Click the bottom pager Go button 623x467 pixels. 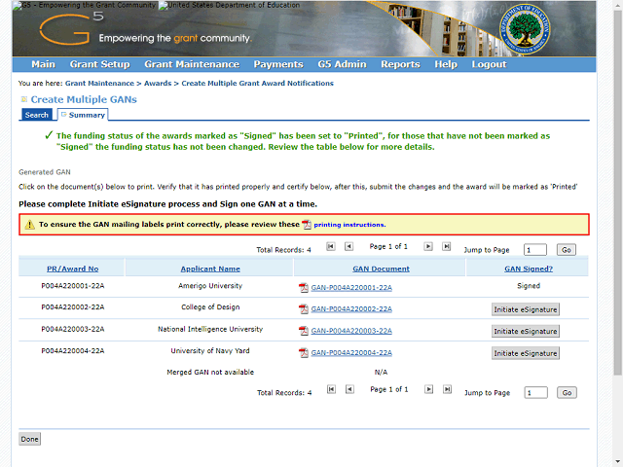(x=567, y=393)
